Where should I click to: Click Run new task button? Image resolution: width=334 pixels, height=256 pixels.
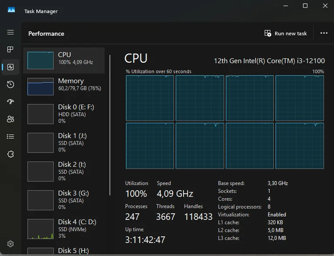[x=286, y=34]
